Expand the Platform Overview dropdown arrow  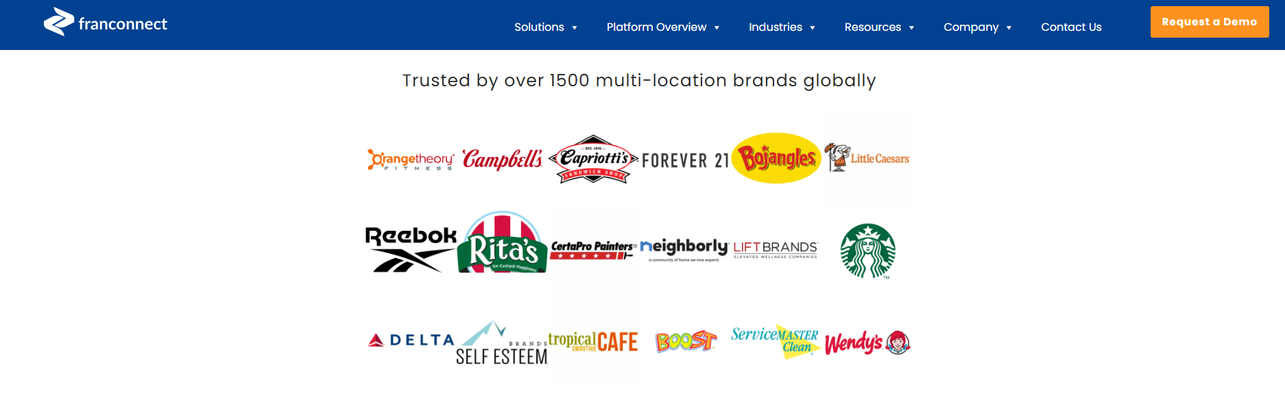pyautogui.click(x=717, y=27)
